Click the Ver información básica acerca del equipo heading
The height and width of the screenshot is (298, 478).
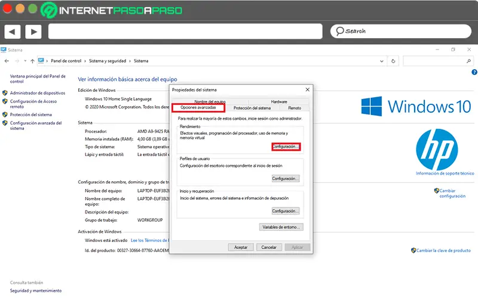point(127,79)
